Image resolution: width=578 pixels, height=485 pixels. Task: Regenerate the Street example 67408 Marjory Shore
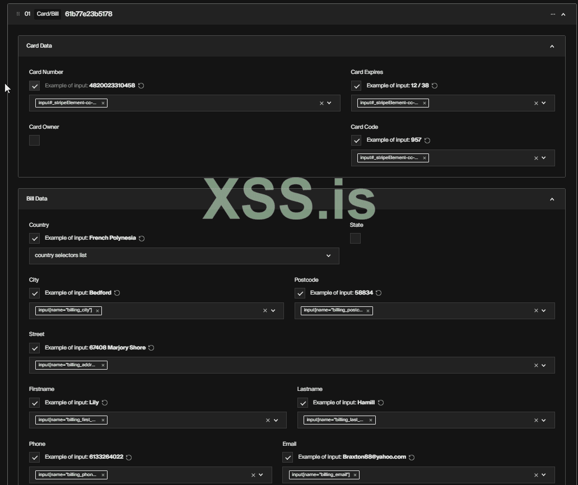(151, 348)
